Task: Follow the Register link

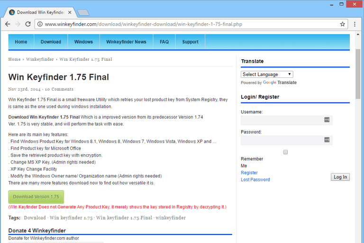Action: coord(249,173)
